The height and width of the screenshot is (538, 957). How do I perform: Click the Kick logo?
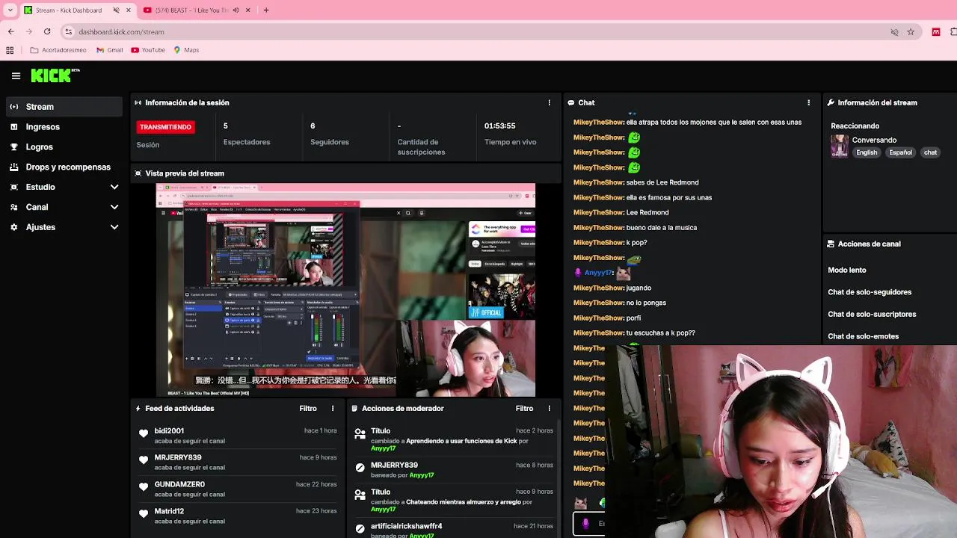[x=55, y=75]
